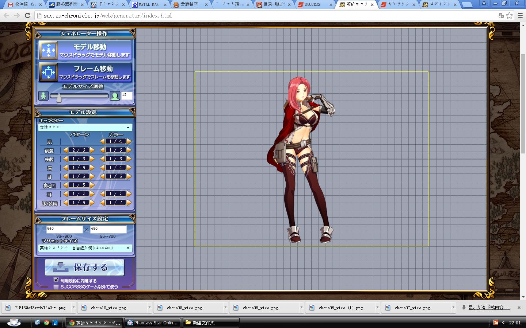
Task: Click the translate page icon in address bar
Action: pos(501,16)
